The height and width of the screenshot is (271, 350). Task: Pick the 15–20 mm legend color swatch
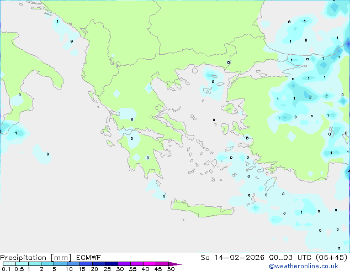coord(86,264)
